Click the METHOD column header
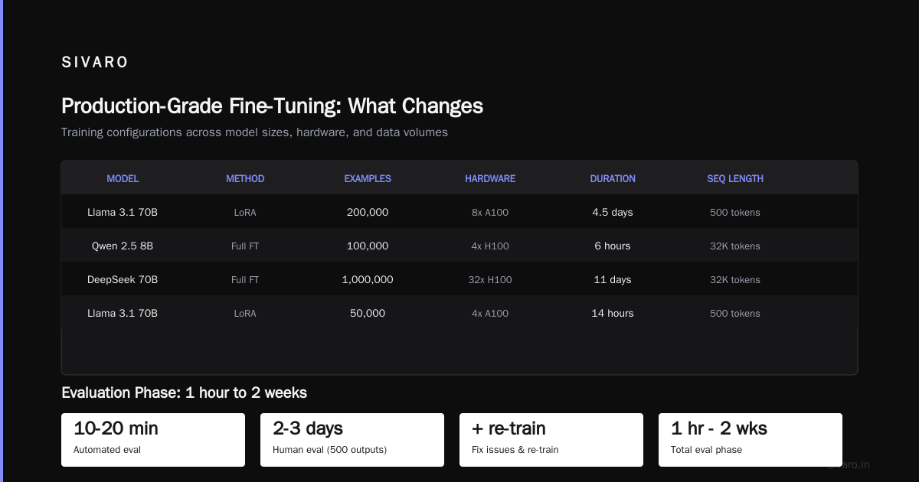Screen dimensions: 919x482 (245, 178)
